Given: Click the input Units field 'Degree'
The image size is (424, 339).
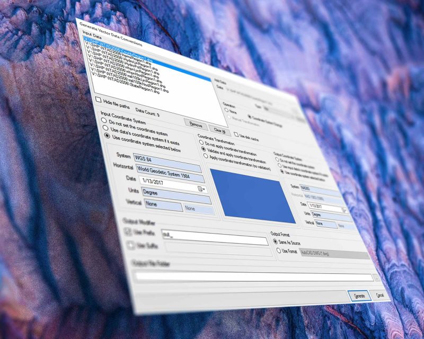Looking at the screenshot, I should pos(176,196).
